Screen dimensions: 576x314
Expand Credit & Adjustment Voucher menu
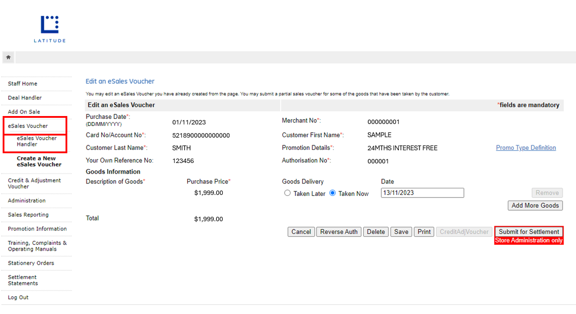click(35, 183)
